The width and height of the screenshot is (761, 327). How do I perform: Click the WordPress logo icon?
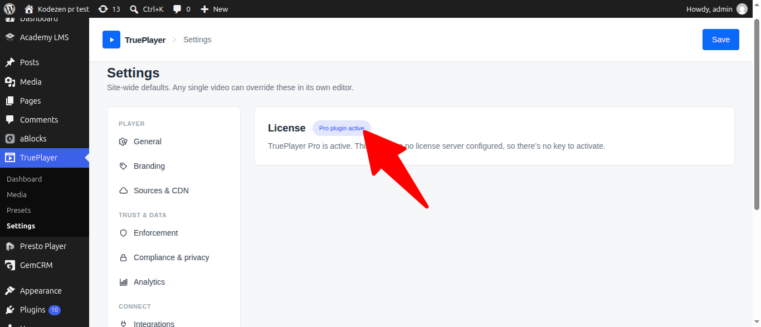click(9, 9)
